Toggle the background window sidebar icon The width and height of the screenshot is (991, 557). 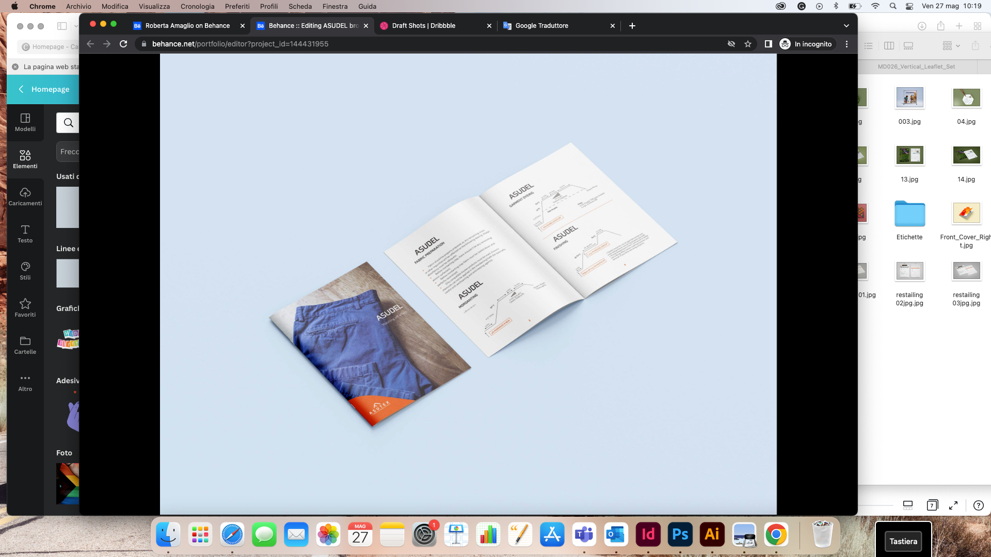[62, 26]
